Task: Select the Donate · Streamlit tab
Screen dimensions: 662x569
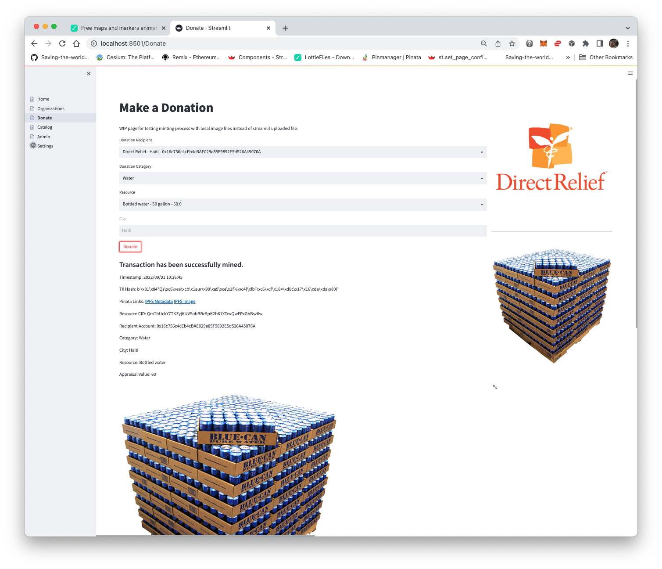Action: point(223,28)
